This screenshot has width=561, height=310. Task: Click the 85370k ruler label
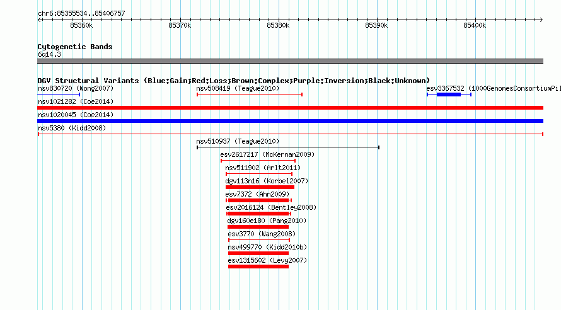180,25
